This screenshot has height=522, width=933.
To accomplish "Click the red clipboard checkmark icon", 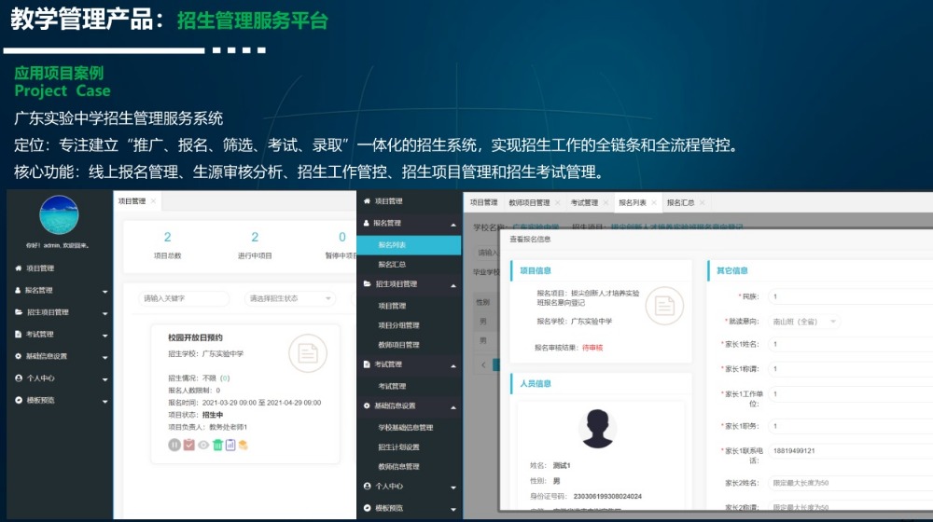I will [x=188, y=445].
